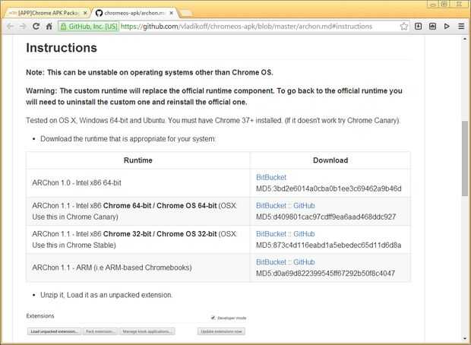Click the green GitHub, Inc. security lock badge

pyautogui.click(x=89, y=27)
